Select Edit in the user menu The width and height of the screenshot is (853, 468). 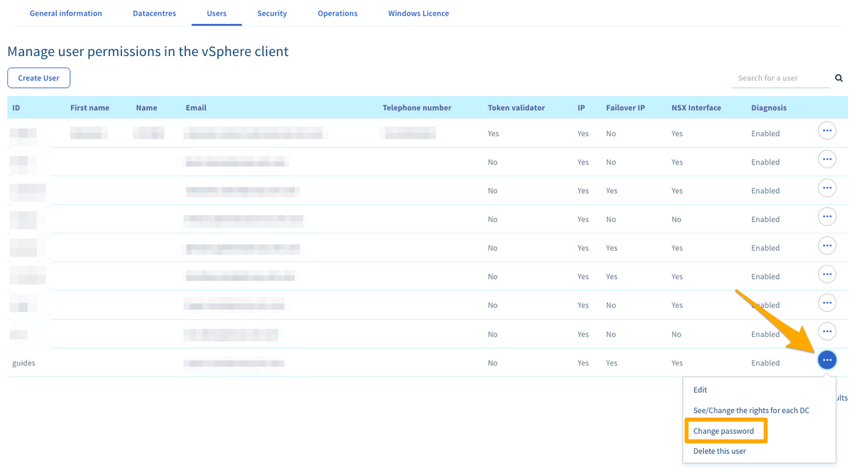pyautogui.click(x=700, y=390)
